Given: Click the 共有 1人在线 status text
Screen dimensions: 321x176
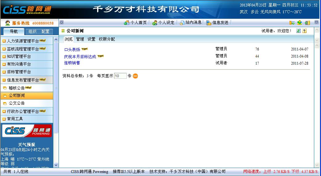Looking at the screenshot, I should 16,171.
